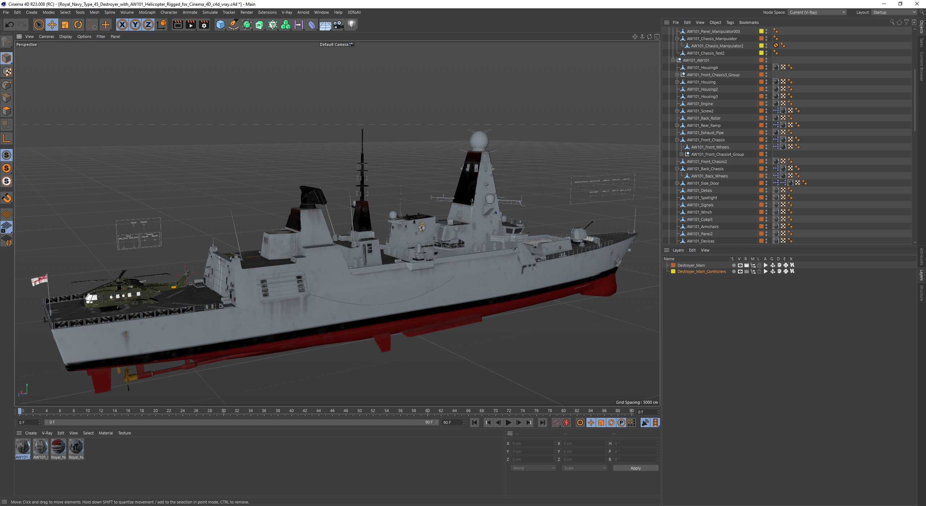The height and width of the screenshot is (506, 926).
Task: Collapse the AW101_AW101 tree node
Action: coord(673,60)
